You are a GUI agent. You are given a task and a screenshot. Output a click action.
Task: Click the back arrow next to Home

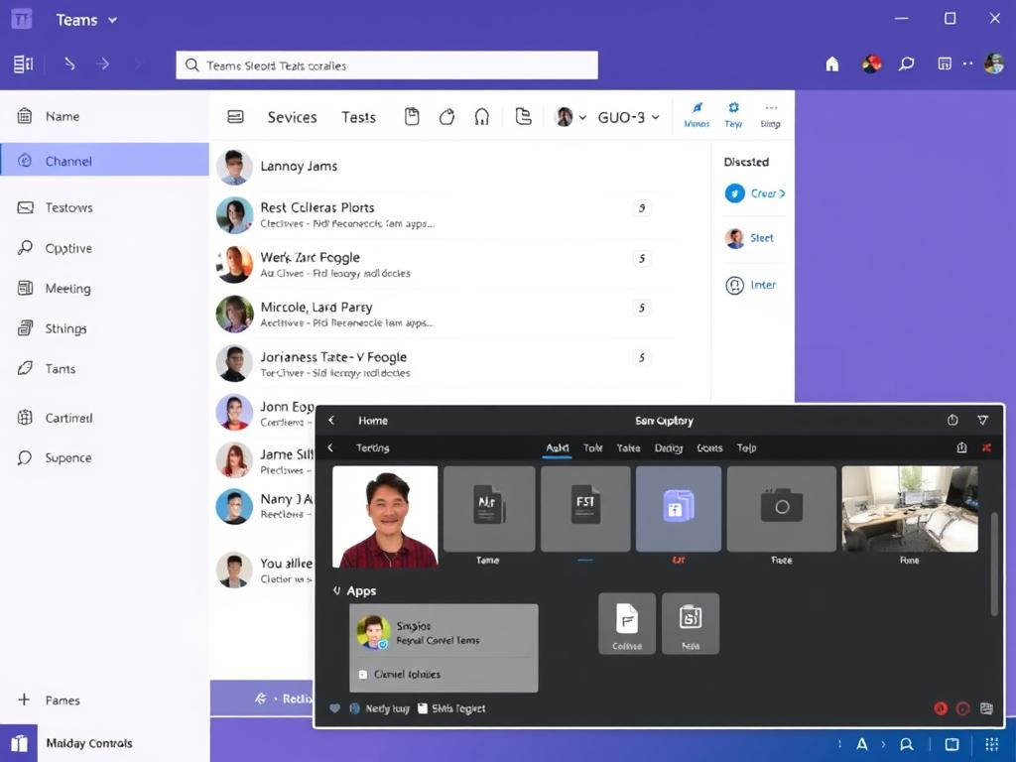pyautogui.click(x=331, y=420)
